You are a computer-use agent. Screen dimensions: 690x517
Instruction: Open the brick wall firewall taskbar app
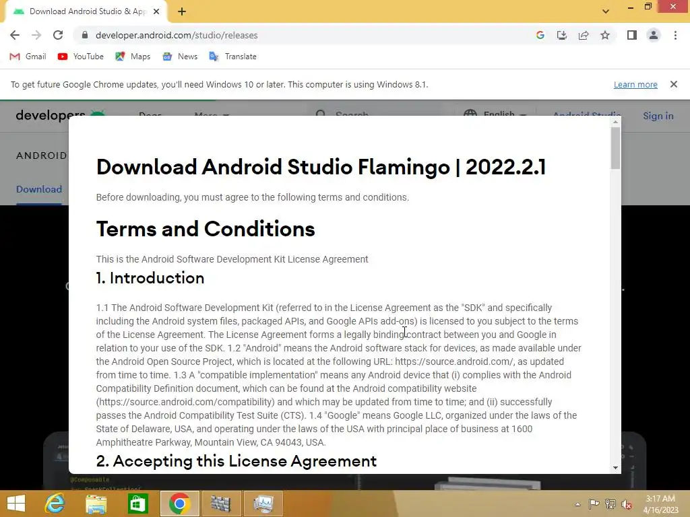coord(221,504)
